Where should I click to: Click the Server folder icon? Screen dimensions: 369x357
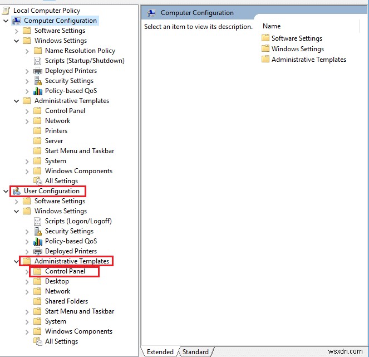(x=37, y=141)
